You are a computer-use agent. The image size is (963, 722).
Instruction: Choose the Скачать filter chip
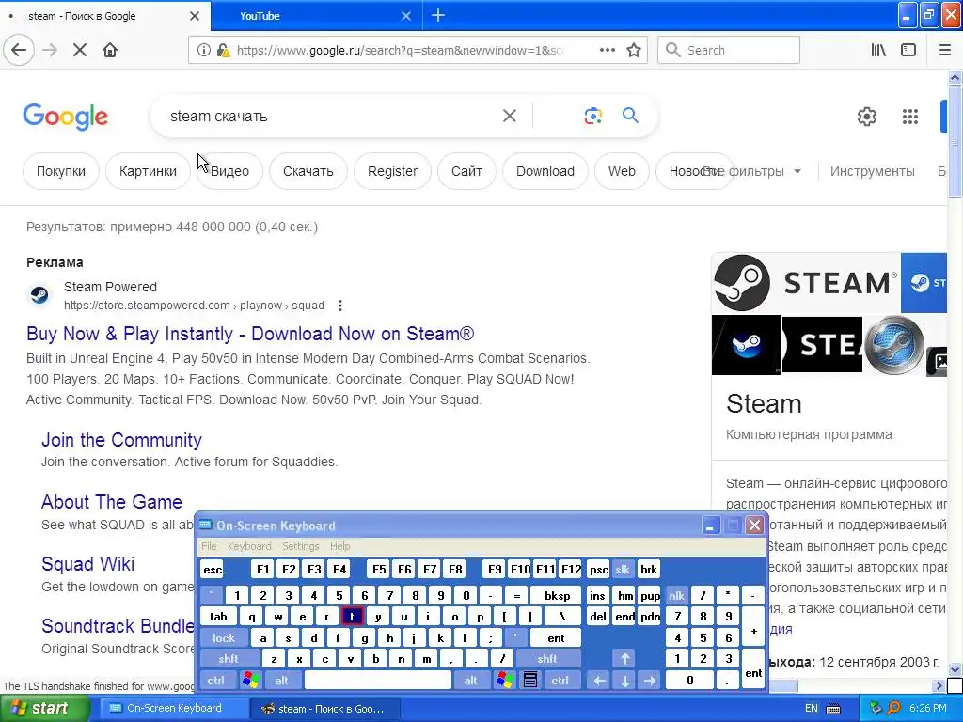[308, 171]
